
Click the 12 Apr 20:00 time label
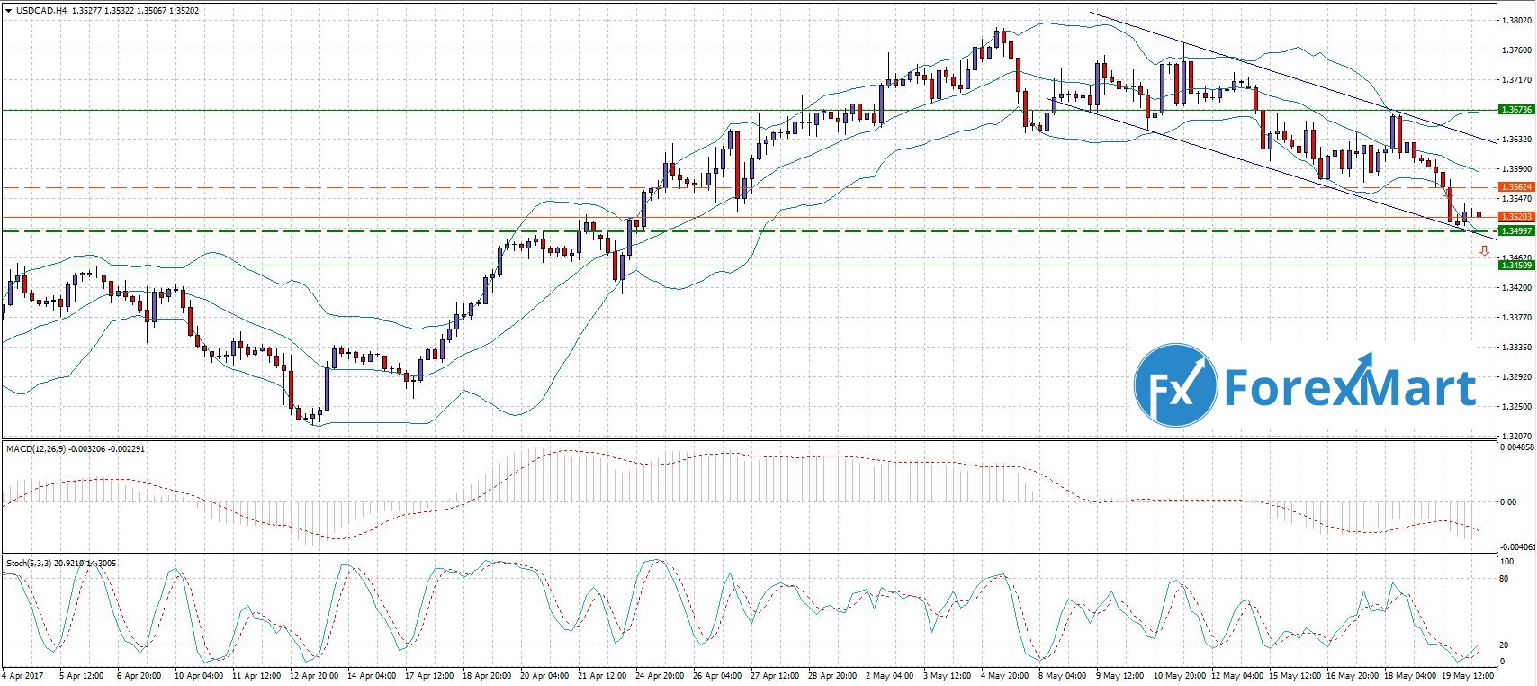314,675
